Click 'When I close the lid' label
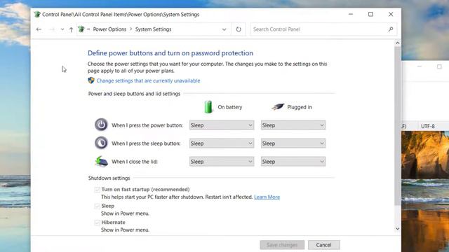Image resolution: width=449 pixels, height=252 pixels. pos(135,162)
